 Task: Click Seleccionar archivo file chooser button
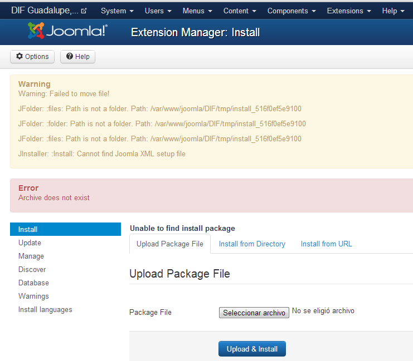click(254, 313)
